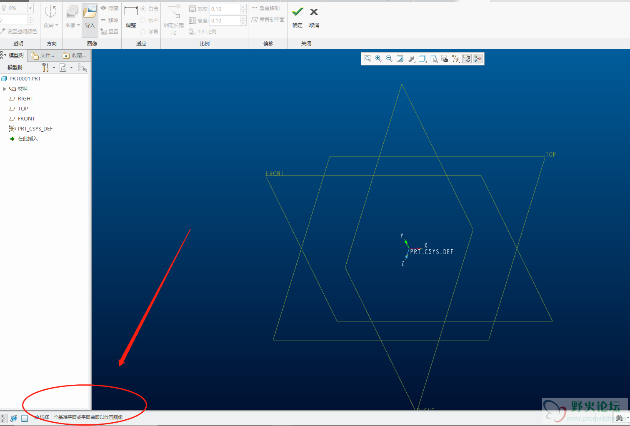Select the 竖直 (Vertical) radio option
The height and width of the screenshot is (426, 630).
143,32
